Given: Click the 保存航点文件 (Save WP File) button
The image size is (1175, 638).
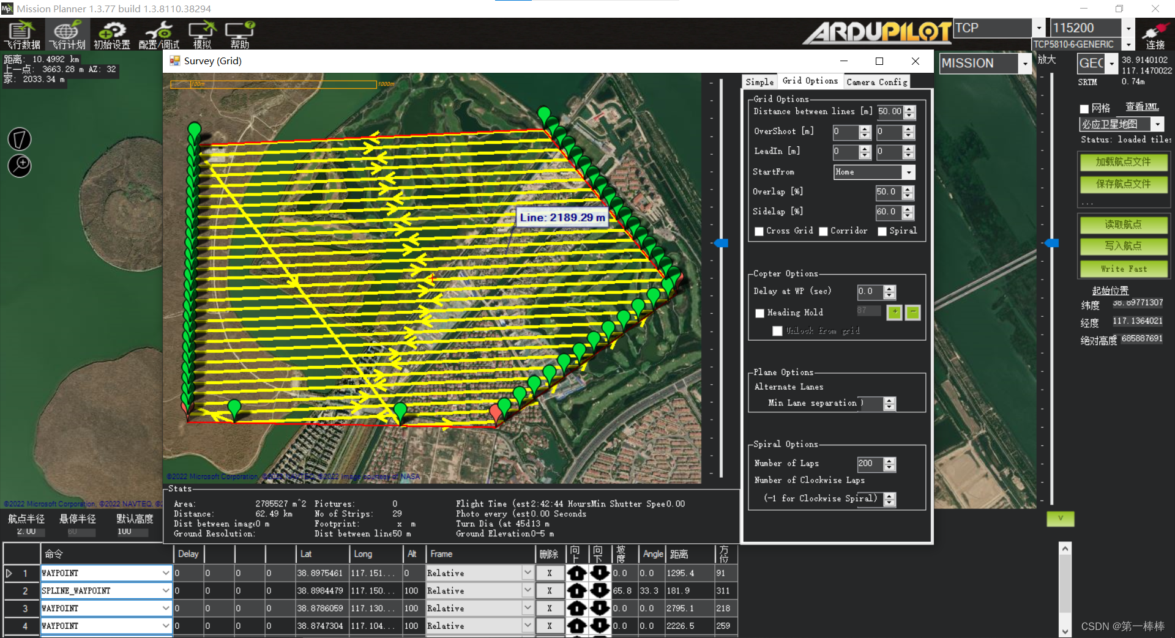Looking at the screenshot, I should pos(1123,184).
